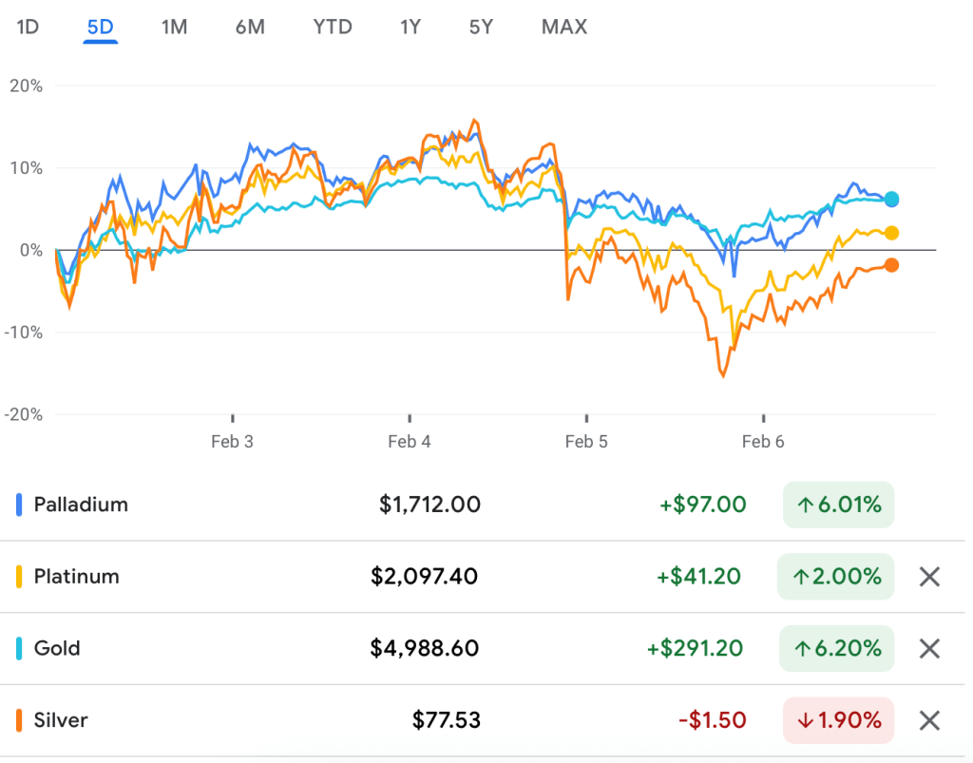View the 1Y chart range

tap(410, 27)
